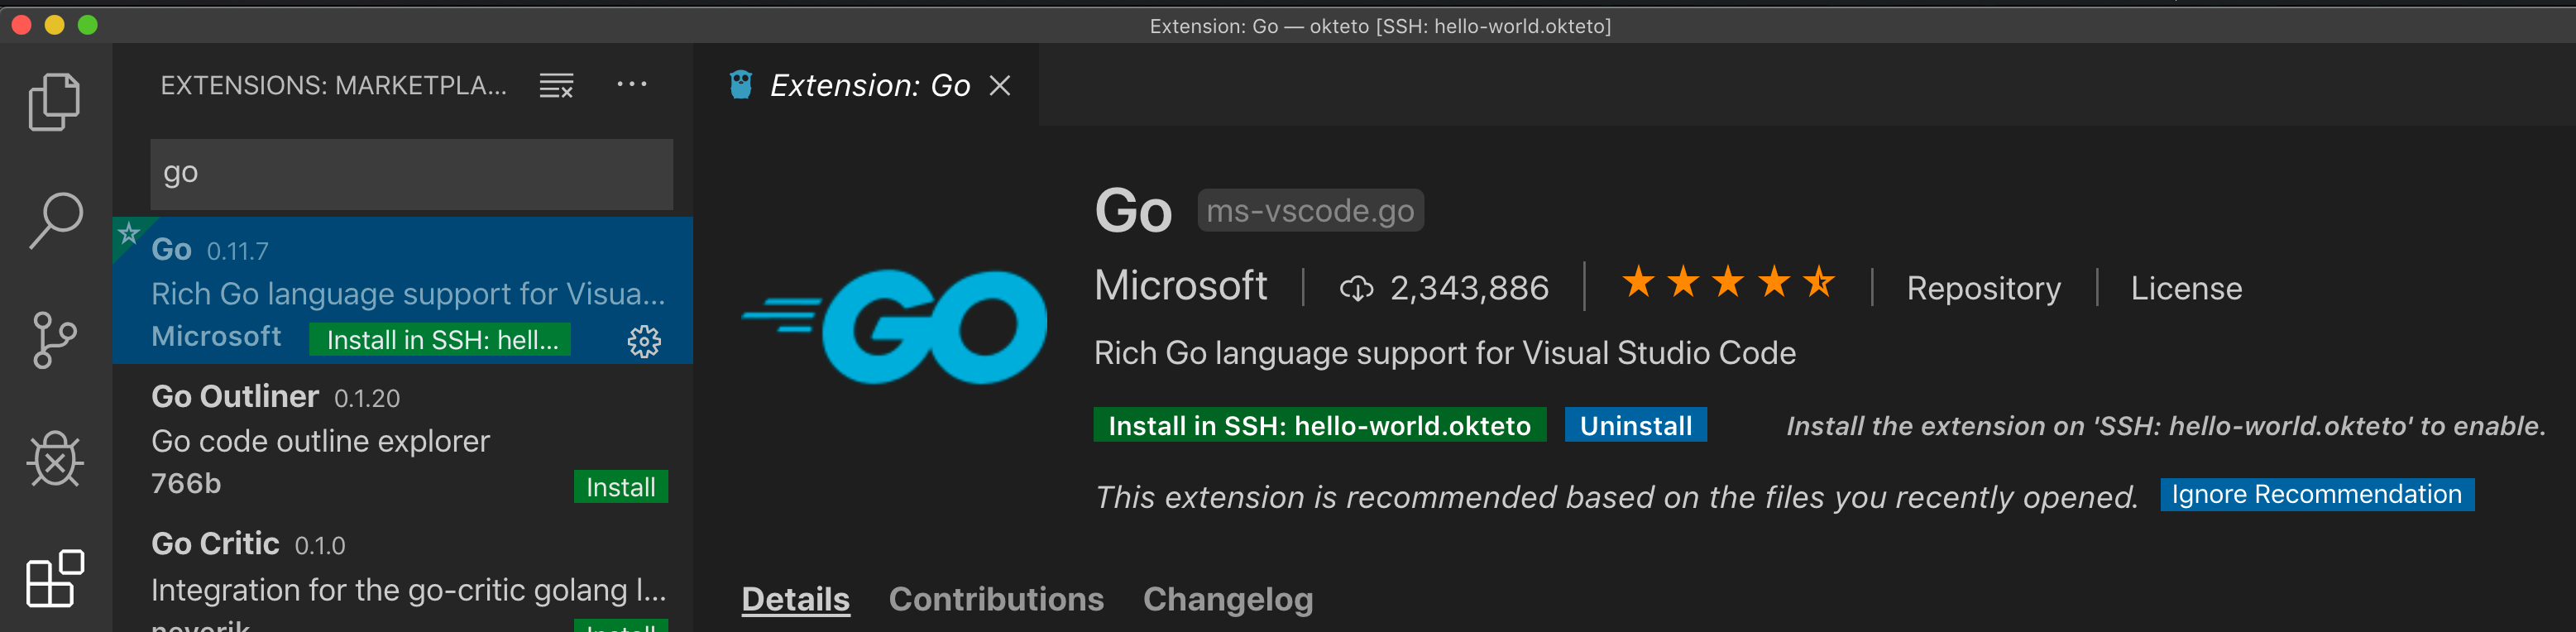Select the Go Outliner extension entry
This screenshot has height=632, width=2576.
coord(402,437)
